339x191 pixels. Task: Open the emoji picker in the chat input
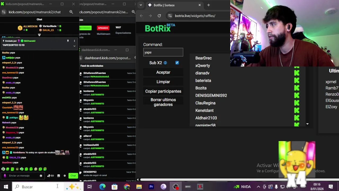(41, 176)
